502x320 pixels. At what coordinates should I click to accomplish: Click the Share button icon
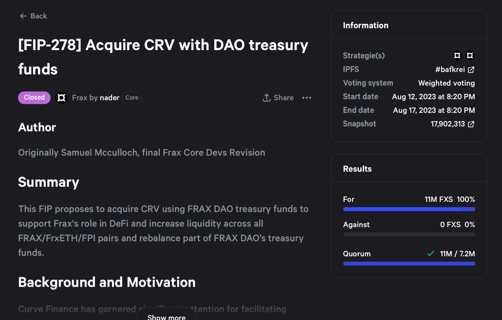click(266, 98)
